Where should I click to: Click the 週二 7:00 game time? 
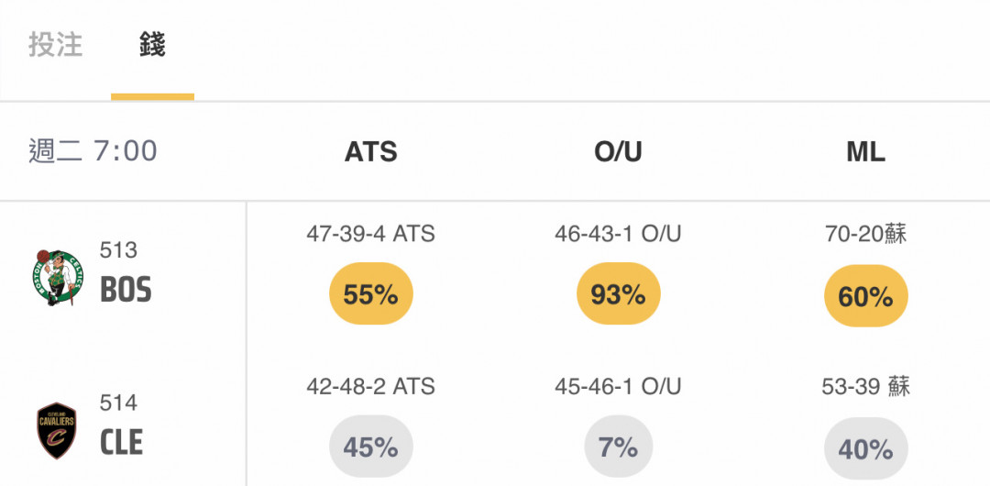tap(93, 151)
